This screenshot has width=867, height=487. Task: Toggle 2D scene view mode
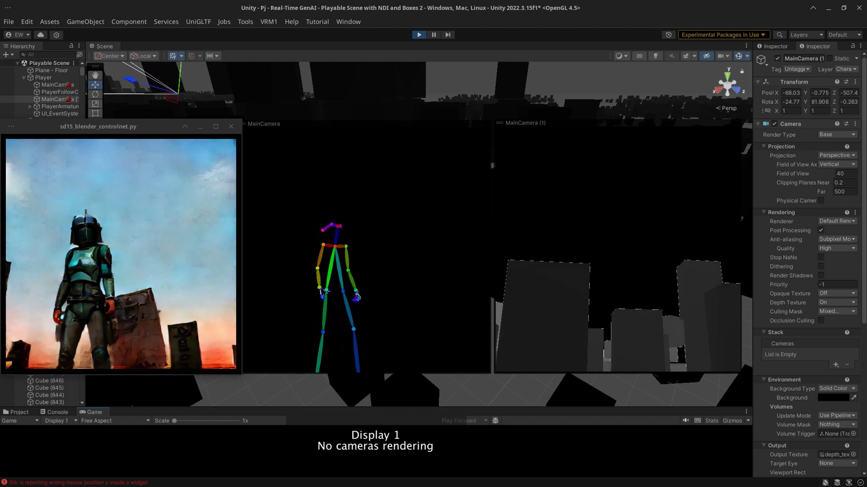point(639,56)
